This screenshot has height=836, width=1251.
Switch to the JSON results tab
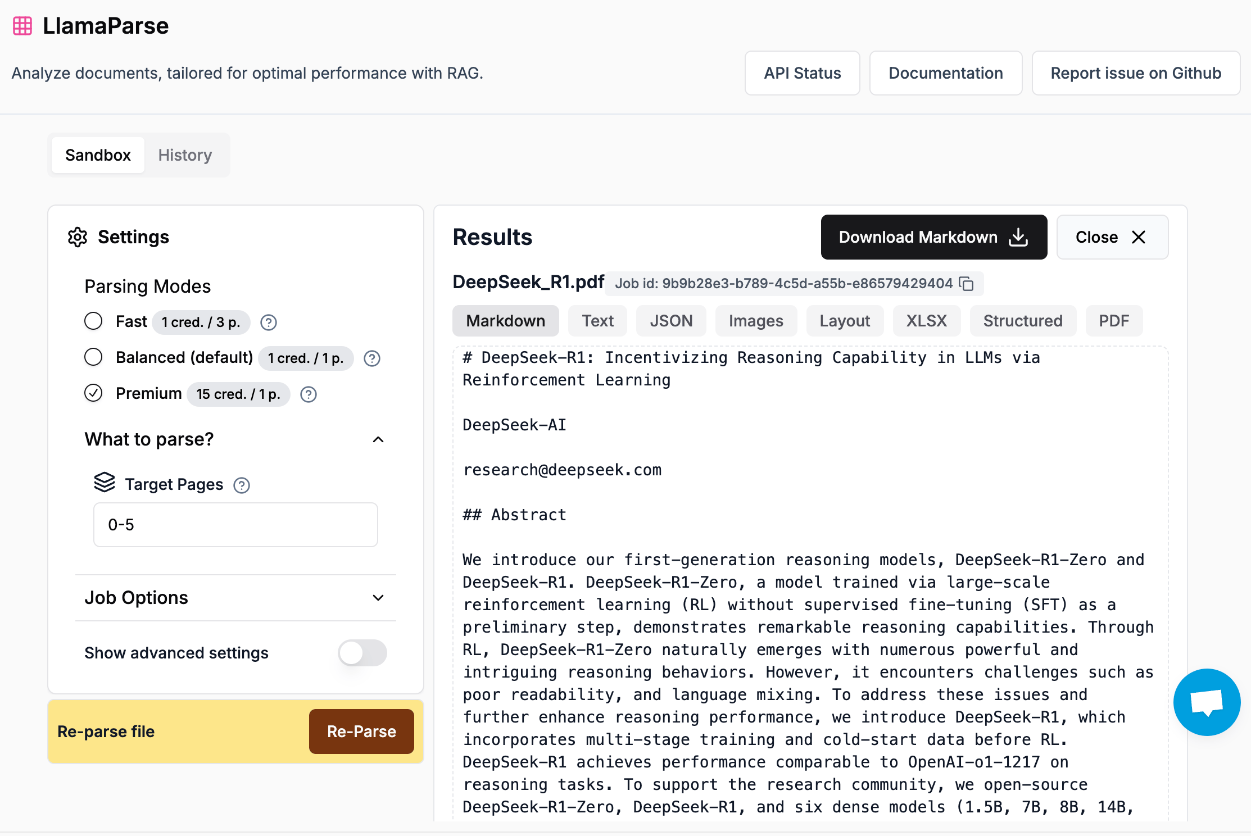(671, 321)
